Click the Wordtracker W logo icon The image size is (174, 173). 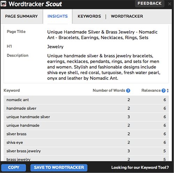click(3, 4)
